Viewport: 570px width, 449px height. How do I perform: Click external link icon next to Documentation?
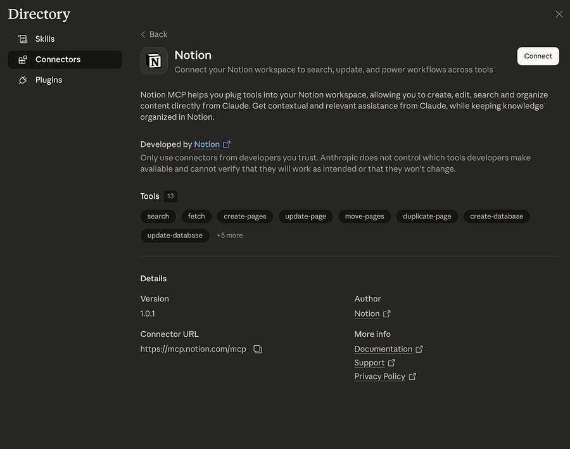pos(419,349)
